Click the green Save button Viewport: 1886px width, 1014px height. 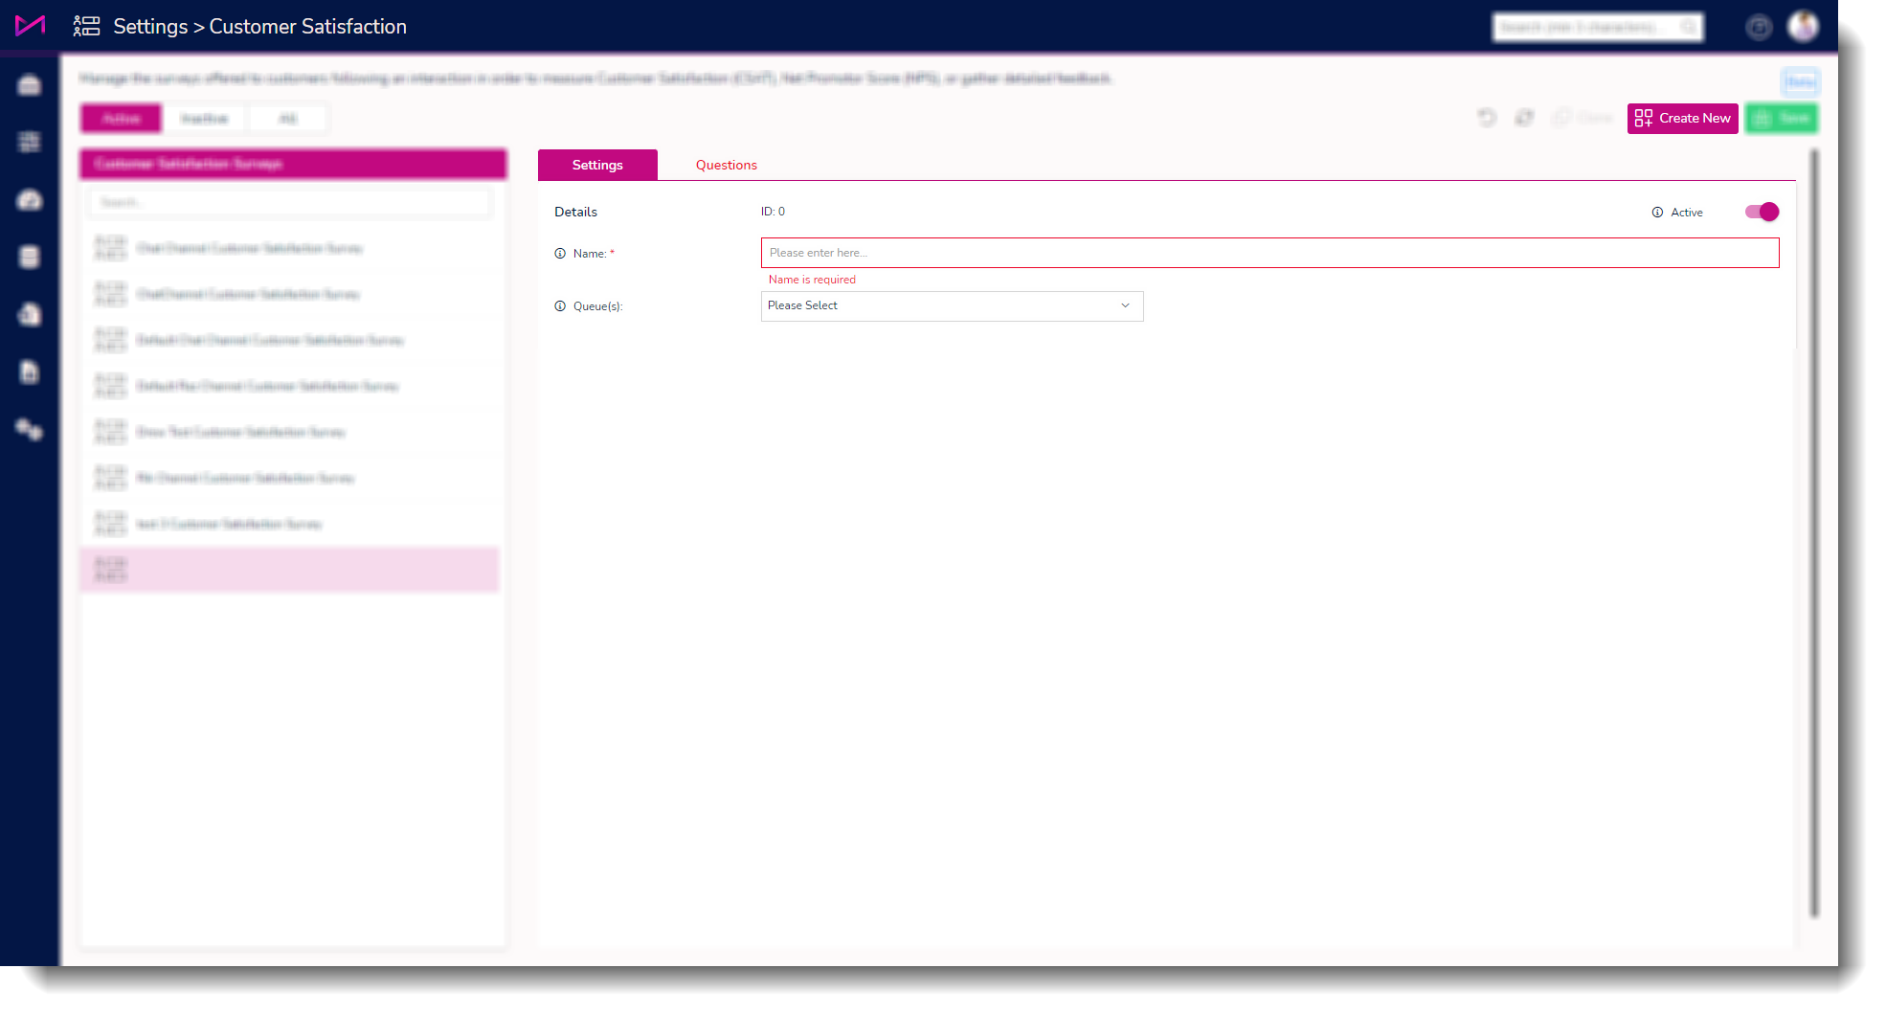pos(1781,118)
